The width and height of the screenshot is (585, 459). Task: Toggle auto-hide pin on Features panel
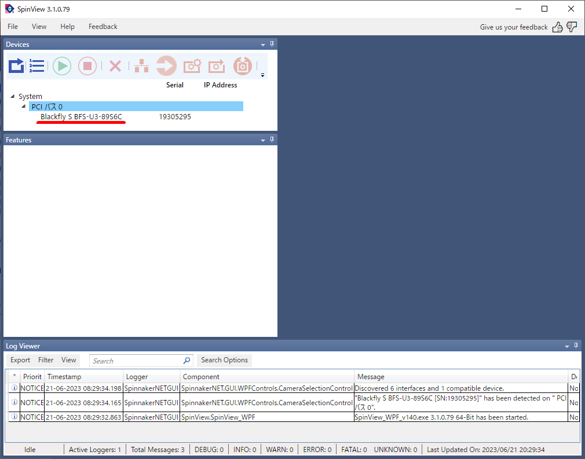coord(272,139)
